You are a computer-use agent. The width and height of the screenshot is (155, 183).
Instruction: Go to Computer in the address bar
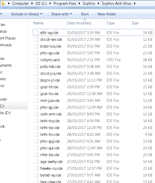click(x=21, y=3)
